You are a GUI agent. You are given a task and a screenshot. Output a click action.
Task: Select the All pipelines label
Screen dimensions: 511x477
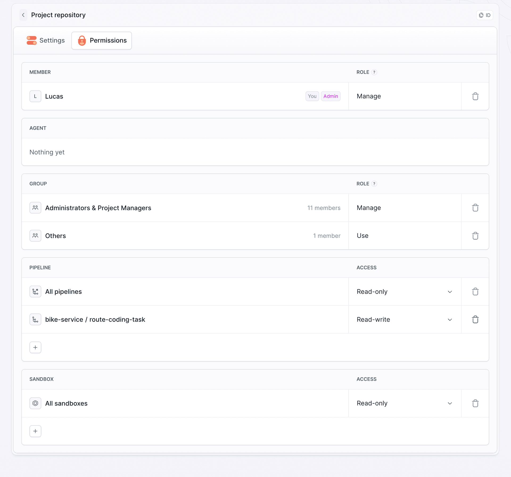(x=63, y=292)
